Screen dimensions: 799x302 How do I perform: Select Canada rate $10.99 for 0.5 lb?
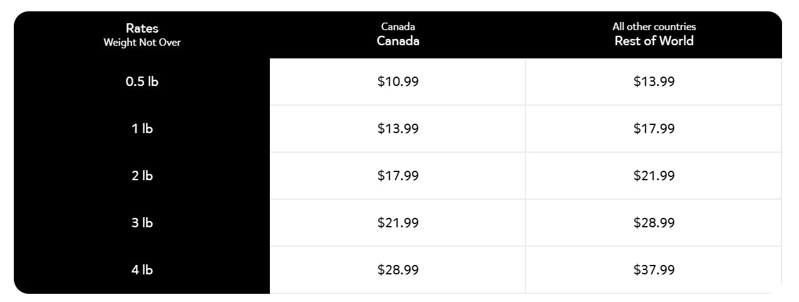pyautogui.click(x=398, y=82)
